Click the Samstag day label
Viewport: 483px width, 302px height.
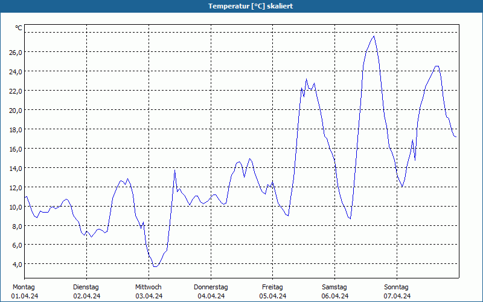(334, 288)
